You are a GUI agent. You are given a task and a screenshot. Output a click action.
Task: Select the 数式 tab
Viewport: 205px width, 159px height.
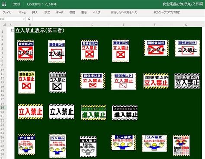pyautogui.click(x=47, y=13)
